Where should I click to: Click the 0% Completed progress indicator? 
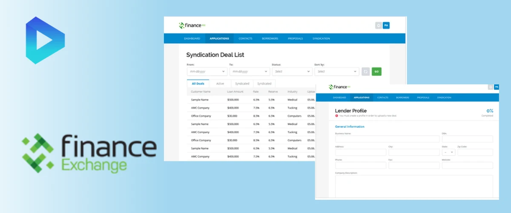[488, 112]
